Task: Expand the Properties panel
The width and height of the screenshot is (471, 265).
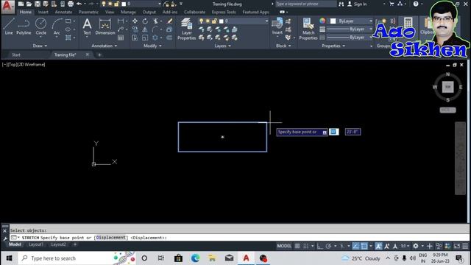Action: 333,46
